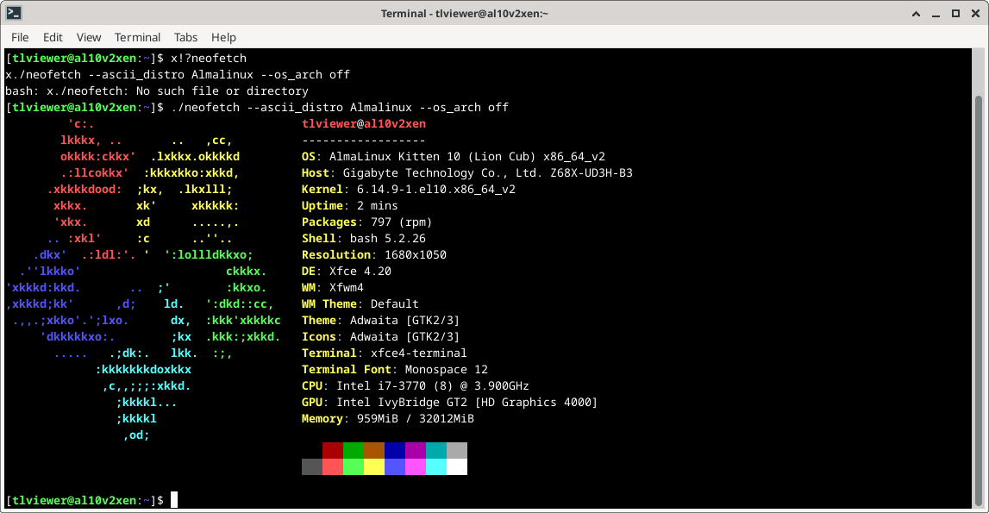Open the Tabs menu
The image size is (989, 513).
click(185, 37)
